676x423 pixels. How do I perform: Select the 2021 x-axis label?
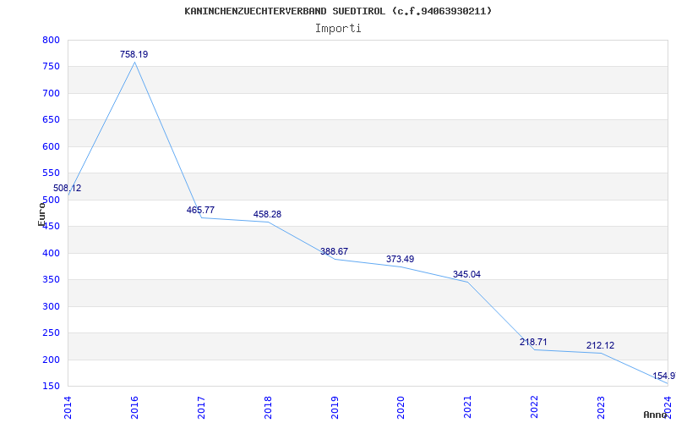pyautogui.click(x=468, y=408)
